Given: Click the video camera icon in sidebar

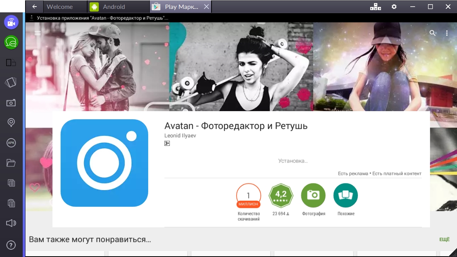Looking at the screenshot, I should 11,22.
